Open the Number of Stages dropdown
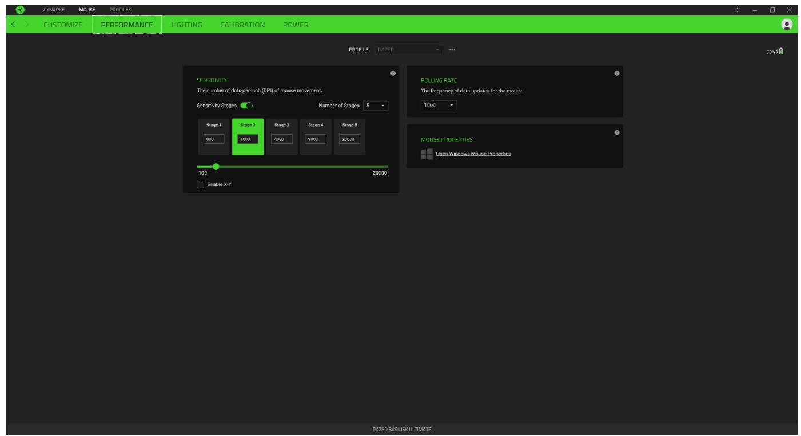Screen dimensions: 801x436 376,105
